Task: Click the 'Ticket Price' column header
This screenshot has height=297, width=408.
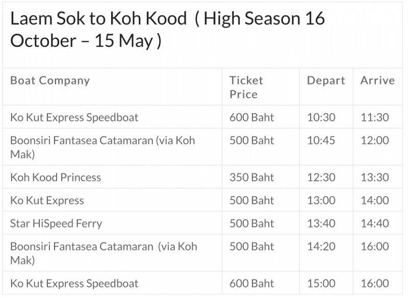Action: [x=246, y=87]
